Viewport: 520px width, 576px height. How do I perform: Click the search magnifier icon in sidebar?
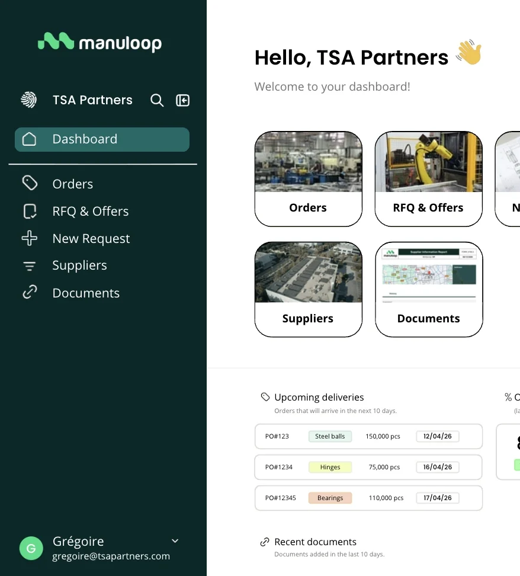pyautogui.click(x=157, y=100)
